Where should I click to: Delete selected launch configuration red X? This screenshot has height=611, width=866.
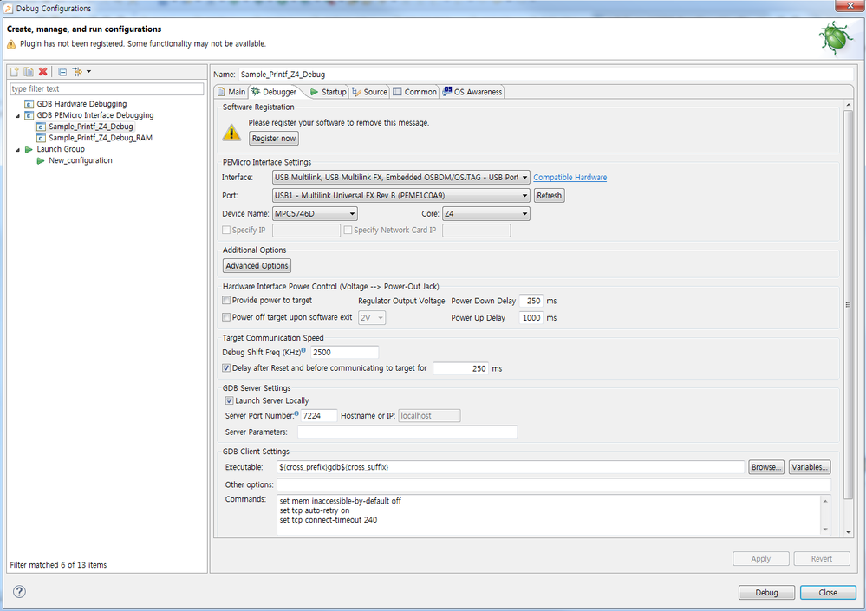coord(43,72)
